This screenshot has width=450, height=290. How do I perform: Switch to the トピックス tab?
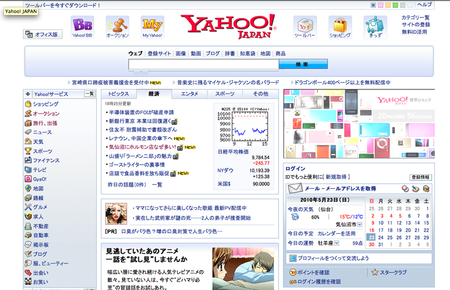pos(119,94)
